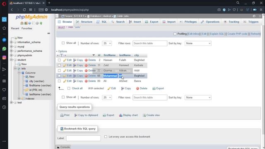Image resolution: width=265 pixels, height=149 pixels.
Task: Expand test database node
Action: (11, 102)
